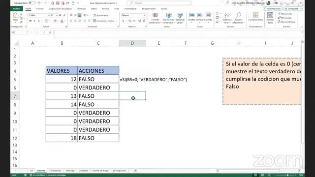Click the Cut scissors icon
The width and height of the screenshot is (315, 177).
click(x=21, y=14)
